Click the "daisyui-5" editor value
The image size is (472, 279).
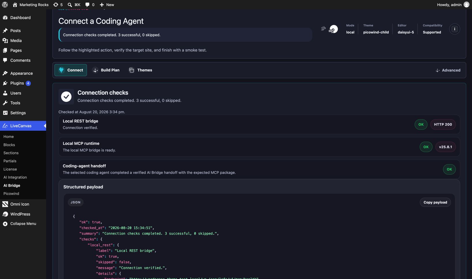pyautogui.click(x=406, y=32)
